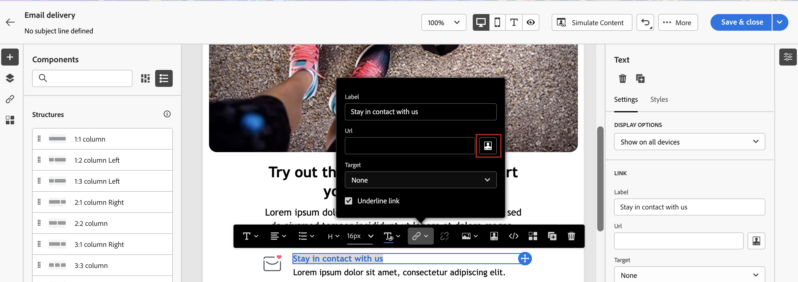
Task: Switch to plain text view
Action: 514,22
